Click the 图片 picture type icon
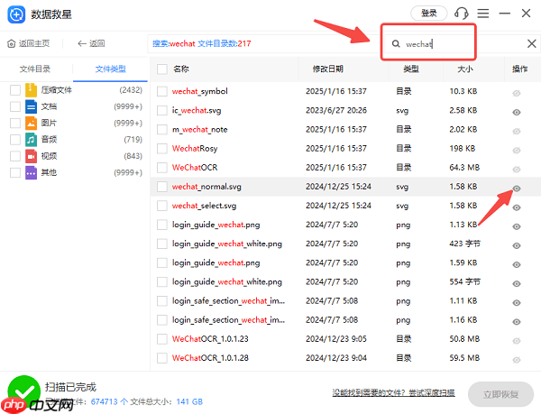The width and height of the screenshot is (541, 414). click(x=31, y=123)
